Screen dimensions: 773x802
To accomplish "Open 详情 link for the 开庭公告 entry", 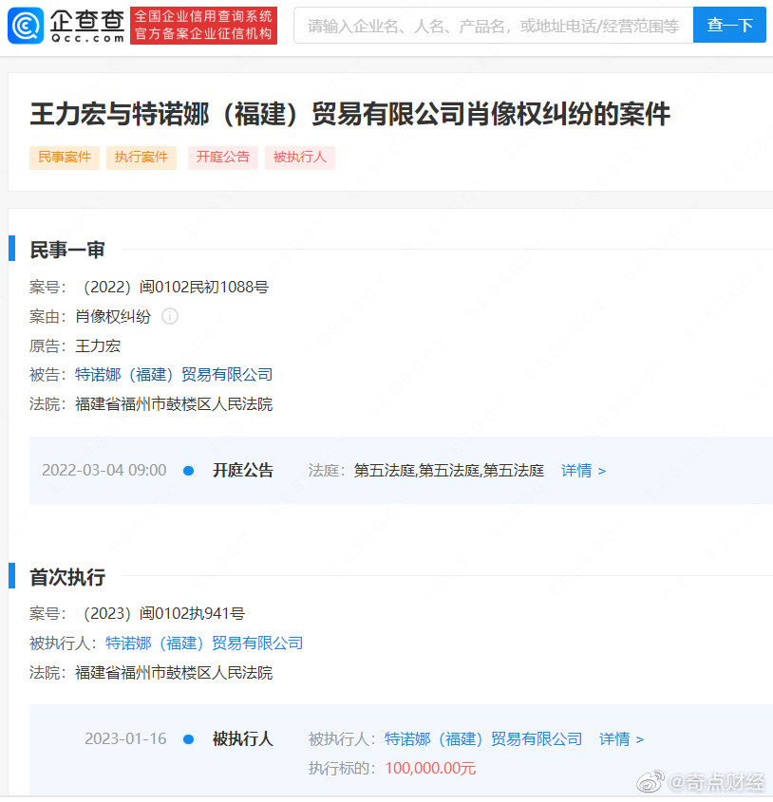I will pyautogui.click(x=584, y=471).
